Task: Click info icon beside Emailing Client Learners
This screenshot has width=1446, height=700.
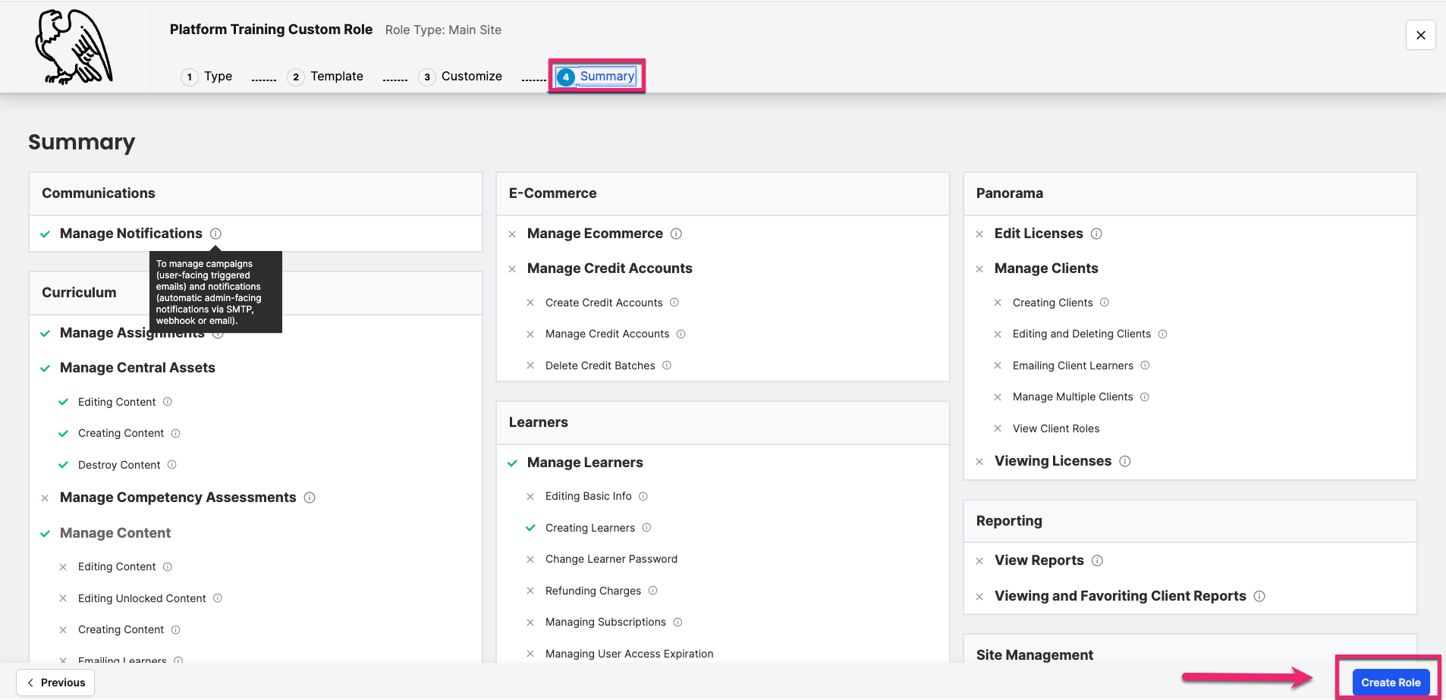Action: click(1145, 365)
